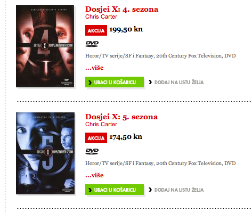This screenshot has height=213, width=252.
Task: Click the DVD logo icon for 4. sezona
Action: point(92,44)
